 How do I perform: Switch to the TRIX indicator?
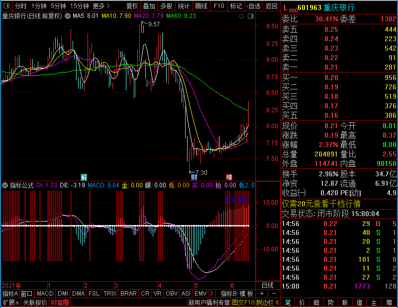[109, 294]
